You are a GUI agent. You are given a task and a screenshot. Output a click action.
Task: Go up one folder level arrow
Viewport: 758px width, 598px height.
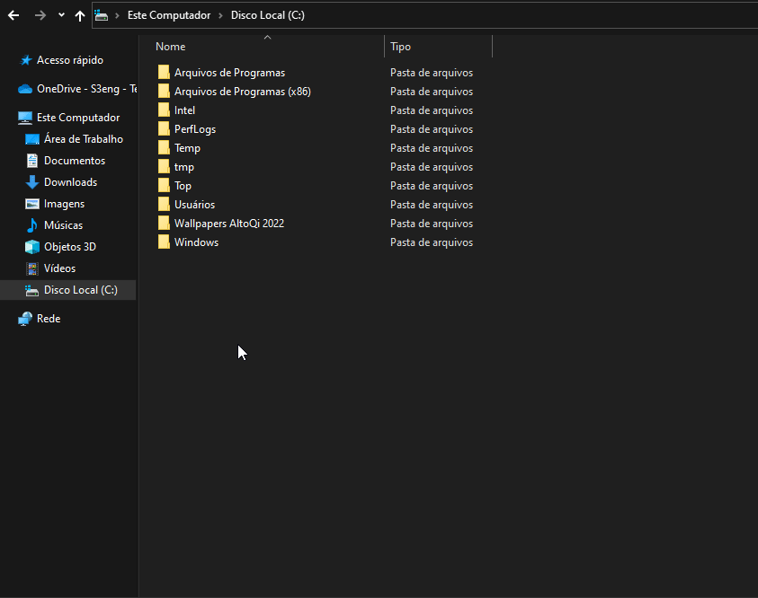(x=80, y=15)
